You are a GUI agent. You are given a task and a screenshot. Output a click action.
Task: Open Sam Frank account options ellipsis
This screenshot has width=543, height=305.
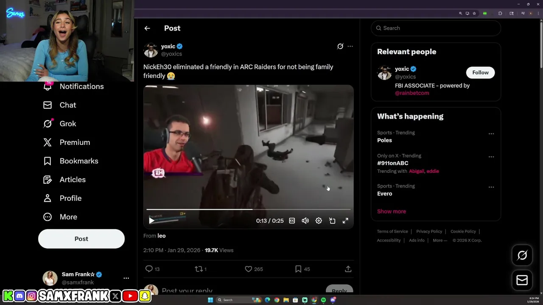(x=126, y=278)
